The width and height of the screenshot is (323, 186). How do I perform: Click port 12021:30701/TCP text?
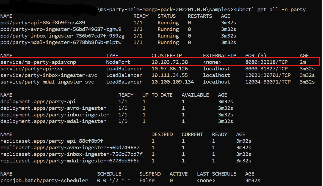click(x=268, y=75)
